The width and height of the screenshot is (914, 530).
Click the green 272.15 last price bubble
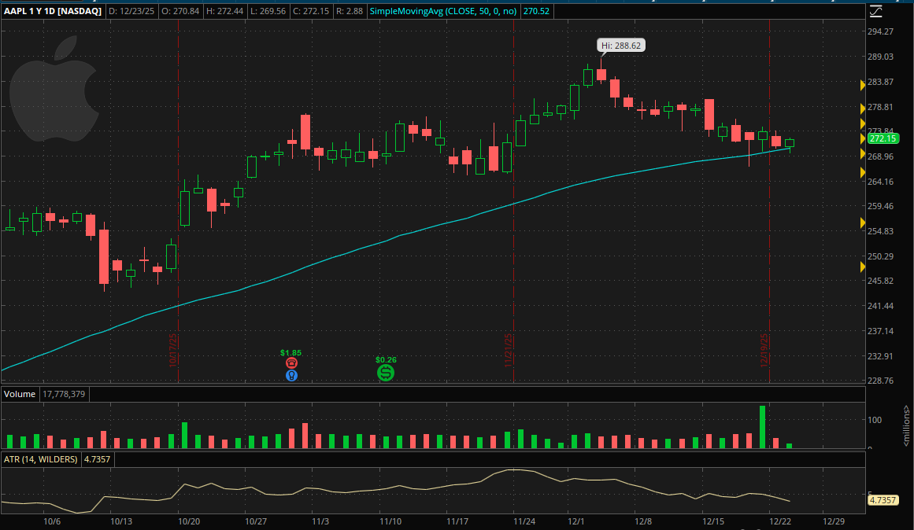pyautogui.click(x=883, y=138)
